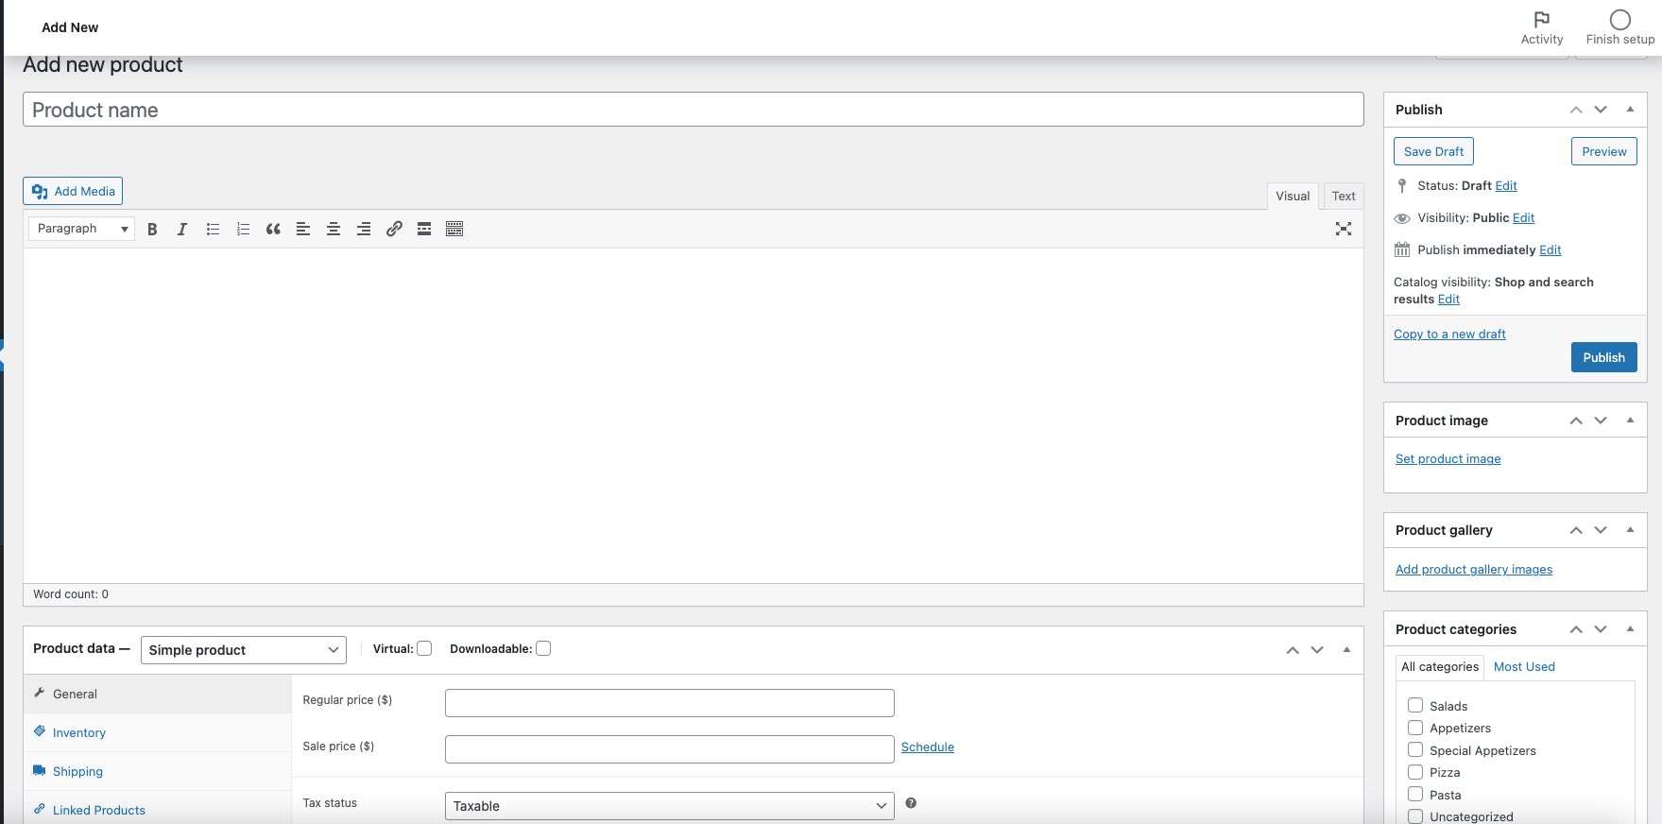This screenshot has height=824, width=1662.
Task: Edit the Publish immediately schedule
Action: tap(1551, 250)
